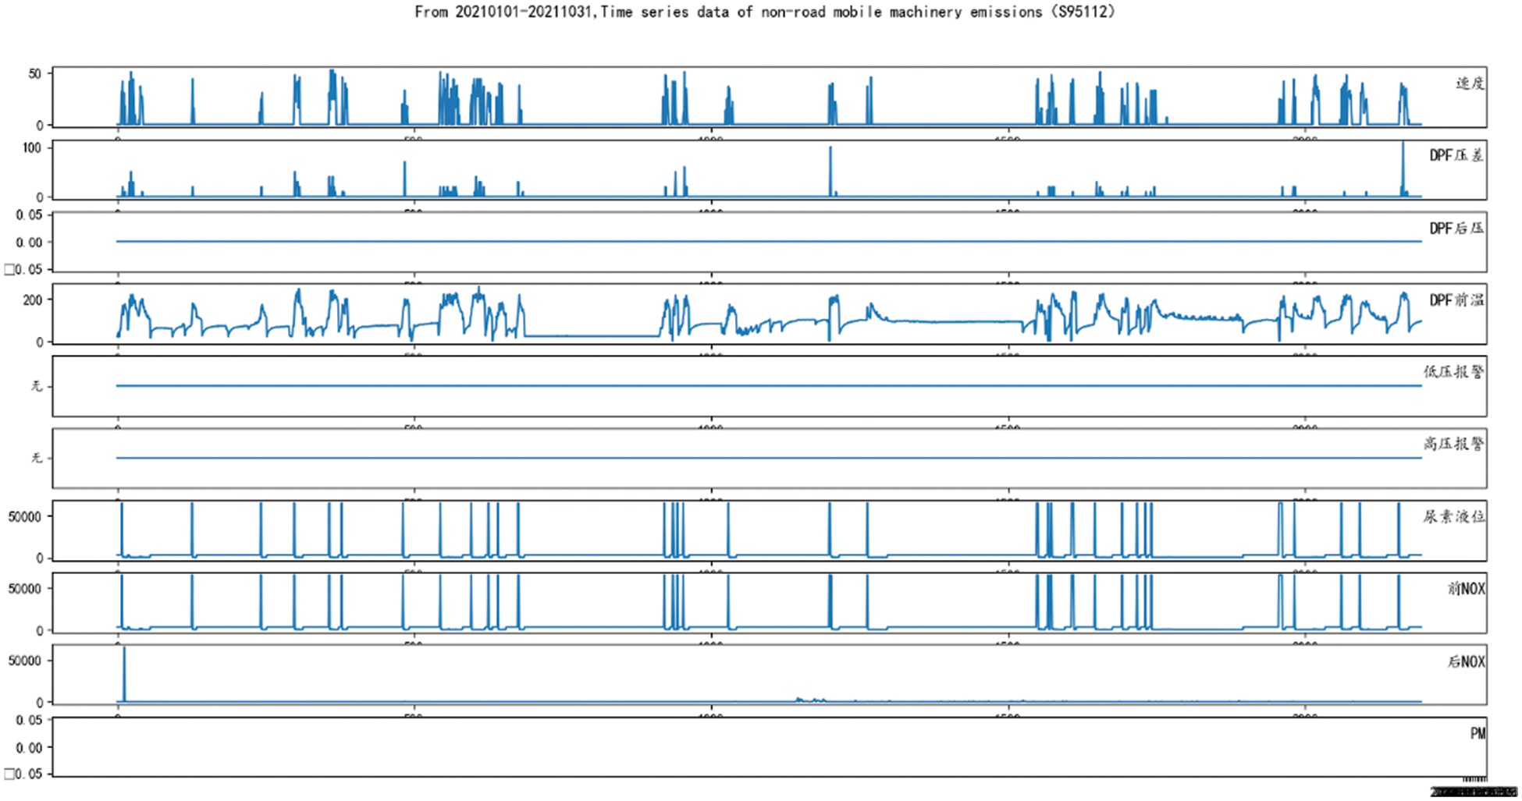
Task: Click the 50000 tick on 尿素液位 y-axis
Action: 24,516
